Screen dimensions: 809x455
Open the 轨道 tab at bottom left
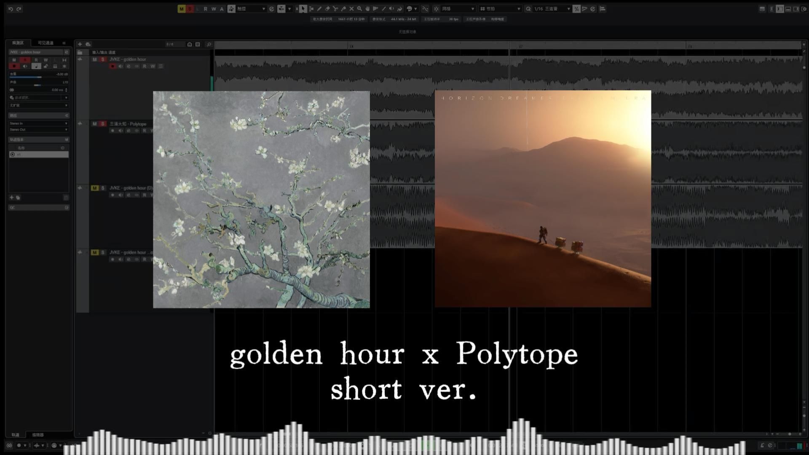15,435
